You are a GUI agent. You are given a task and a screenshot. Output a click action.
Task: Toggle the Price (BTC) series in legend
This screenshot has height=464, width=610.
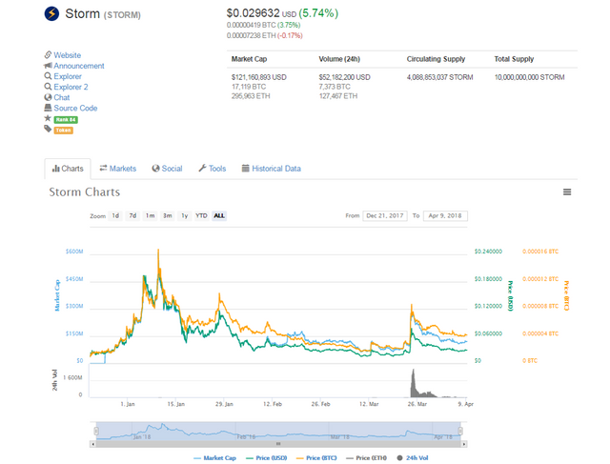point(316,458)
